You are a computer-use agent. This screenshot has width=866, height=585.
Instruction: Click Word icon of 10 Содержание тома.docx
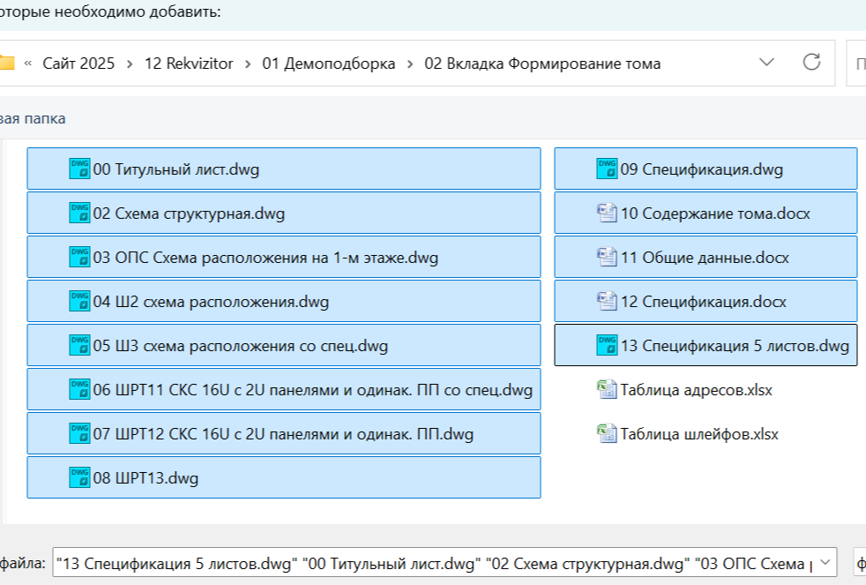[607, 213]
